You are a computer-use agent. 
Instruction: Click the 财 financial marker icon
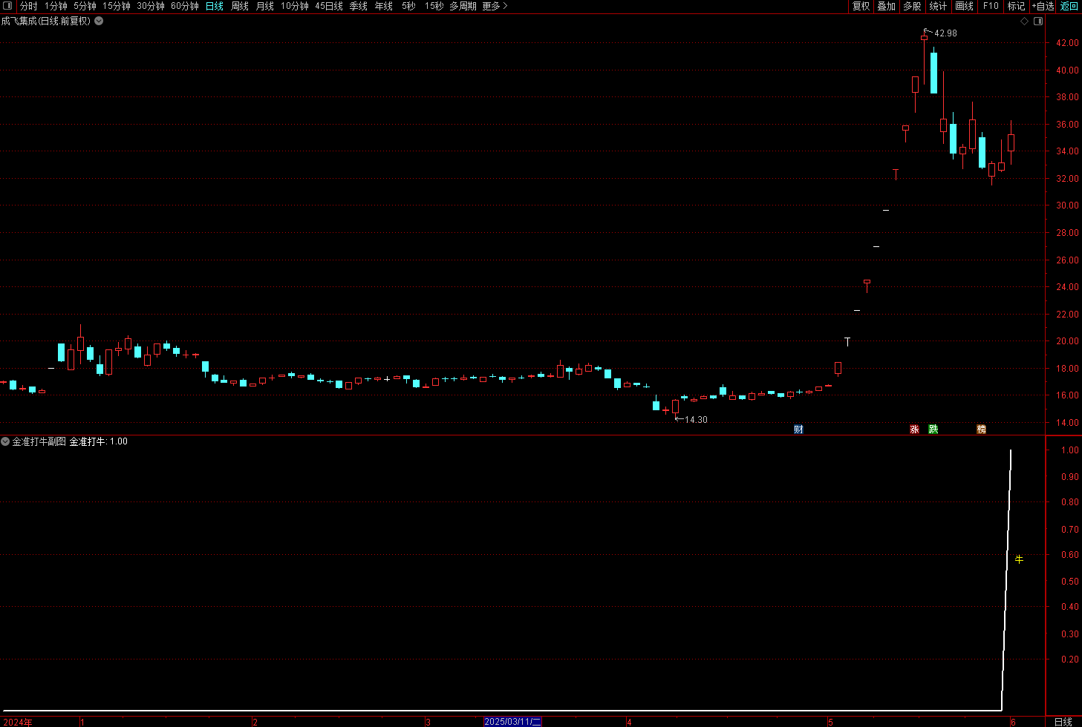[798, 430]
